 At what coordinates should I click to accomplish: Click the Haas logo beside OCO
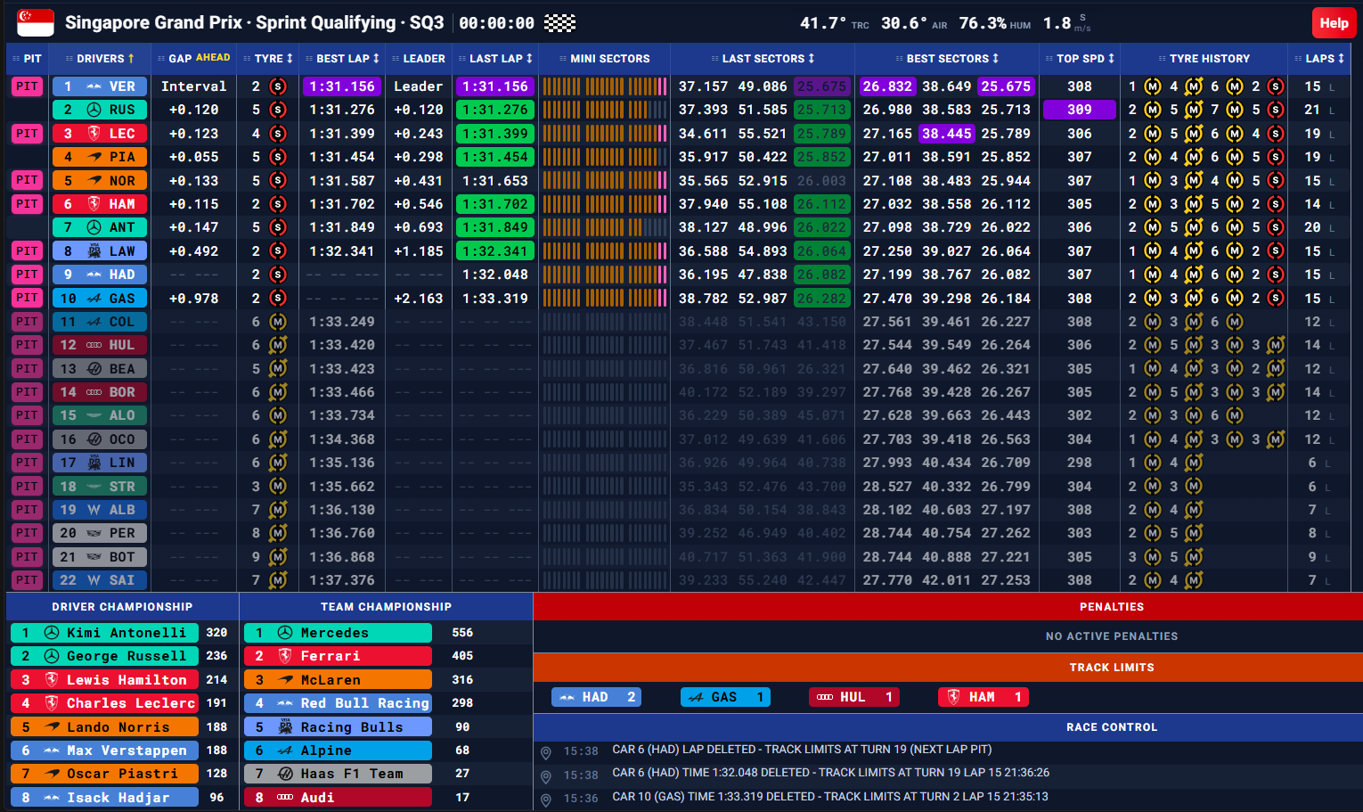coord(94,439)
